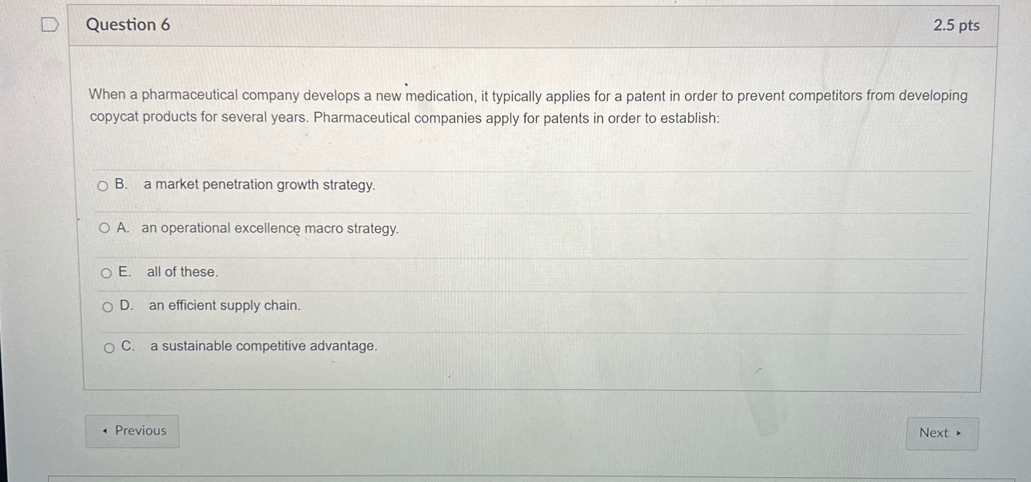Screen dimensions: 1031x482
Task: Click the Previous button
Action: 133,431
